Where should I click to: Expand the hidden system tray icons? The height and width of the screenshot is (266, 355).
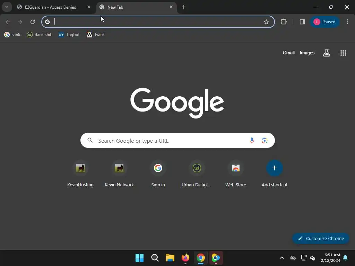(282, 258)
